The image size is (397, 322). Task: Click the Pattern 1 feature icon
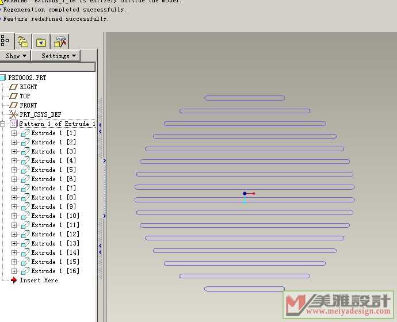point(14,124)
